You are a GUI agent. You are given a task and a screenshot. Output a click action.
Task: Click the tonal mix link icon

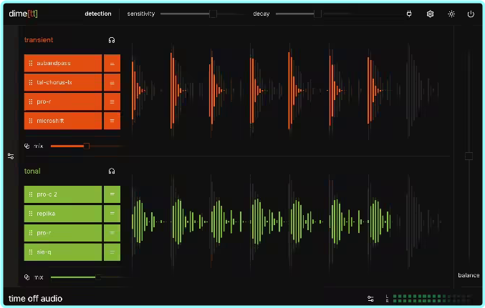pyautogui.click(x=27, y=277)
